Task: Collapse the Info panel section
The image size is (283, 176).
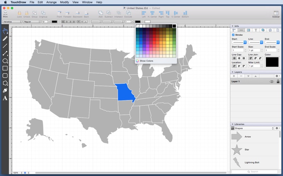Action: point(233,26)
